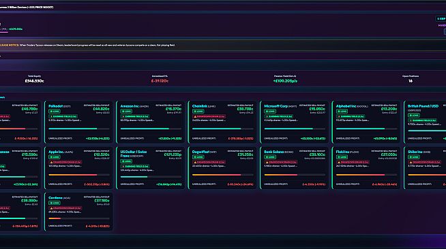
Task: Click the Open Positions count 16
Action: pos(411,81)
